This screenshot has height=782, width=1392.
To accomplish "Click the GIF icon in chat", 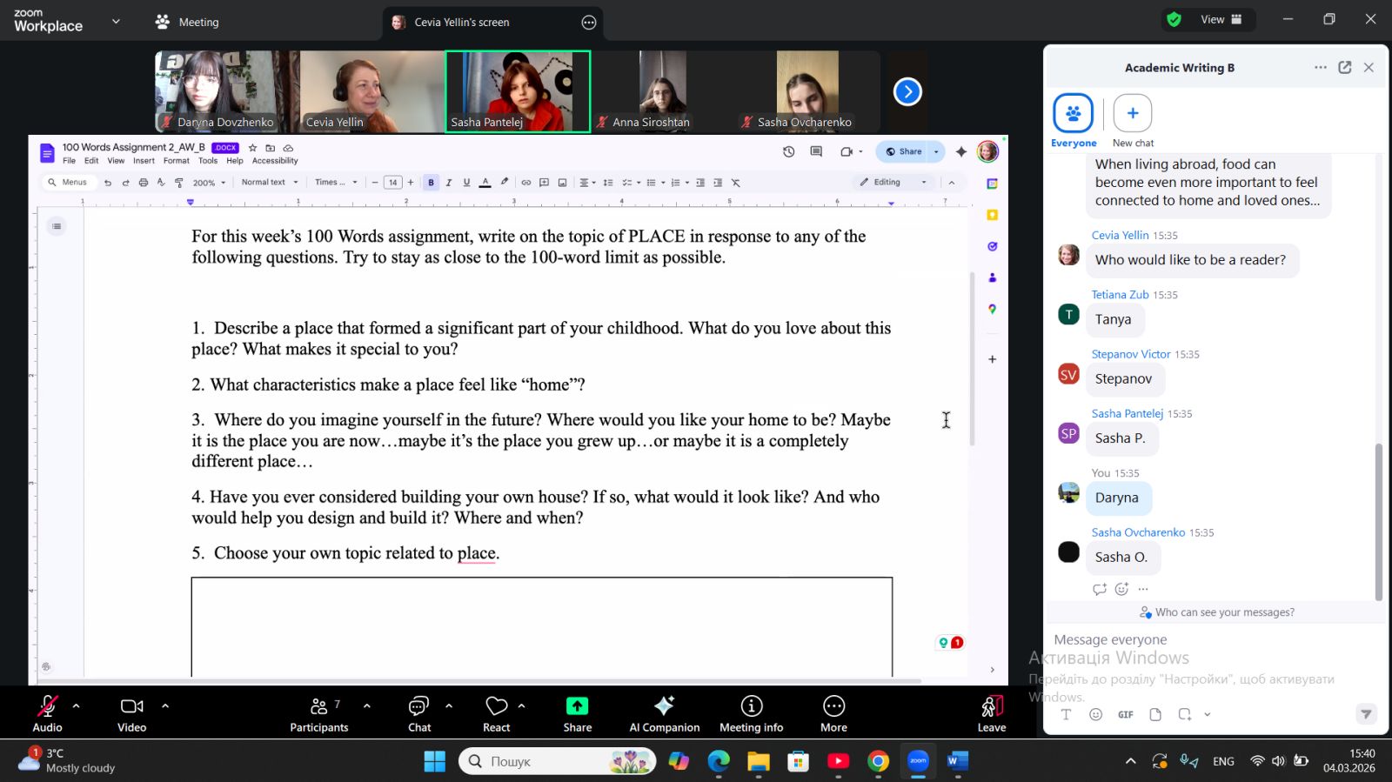I will pyautogui.click(x=1125, y=714).
